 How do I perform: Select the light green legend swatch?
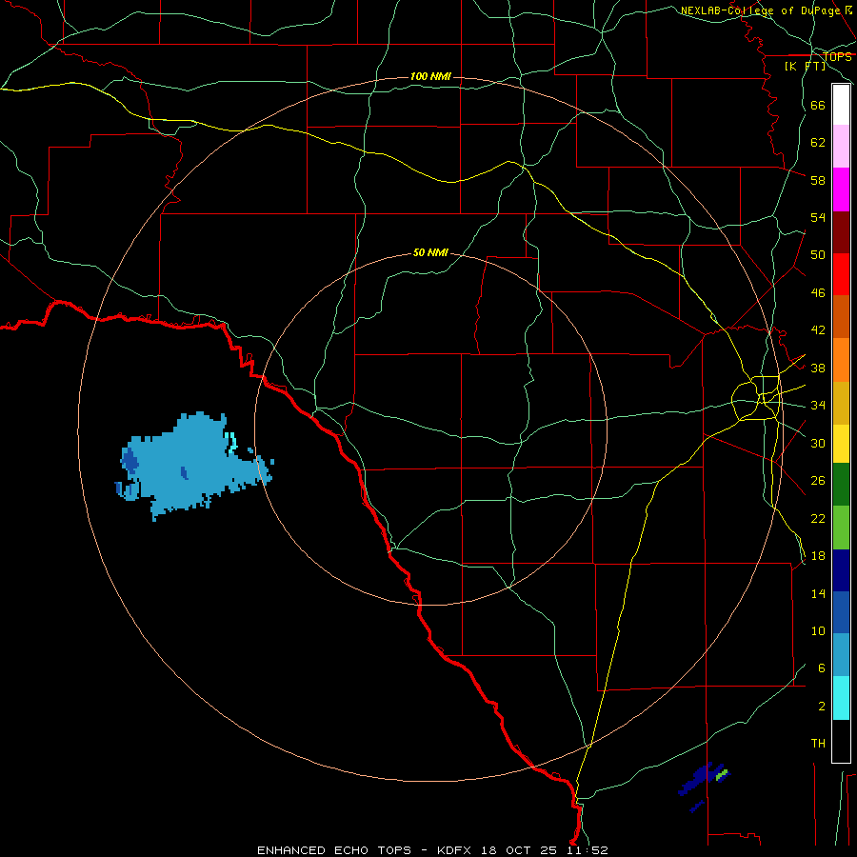pyautogui.click(x=841, y=528)
